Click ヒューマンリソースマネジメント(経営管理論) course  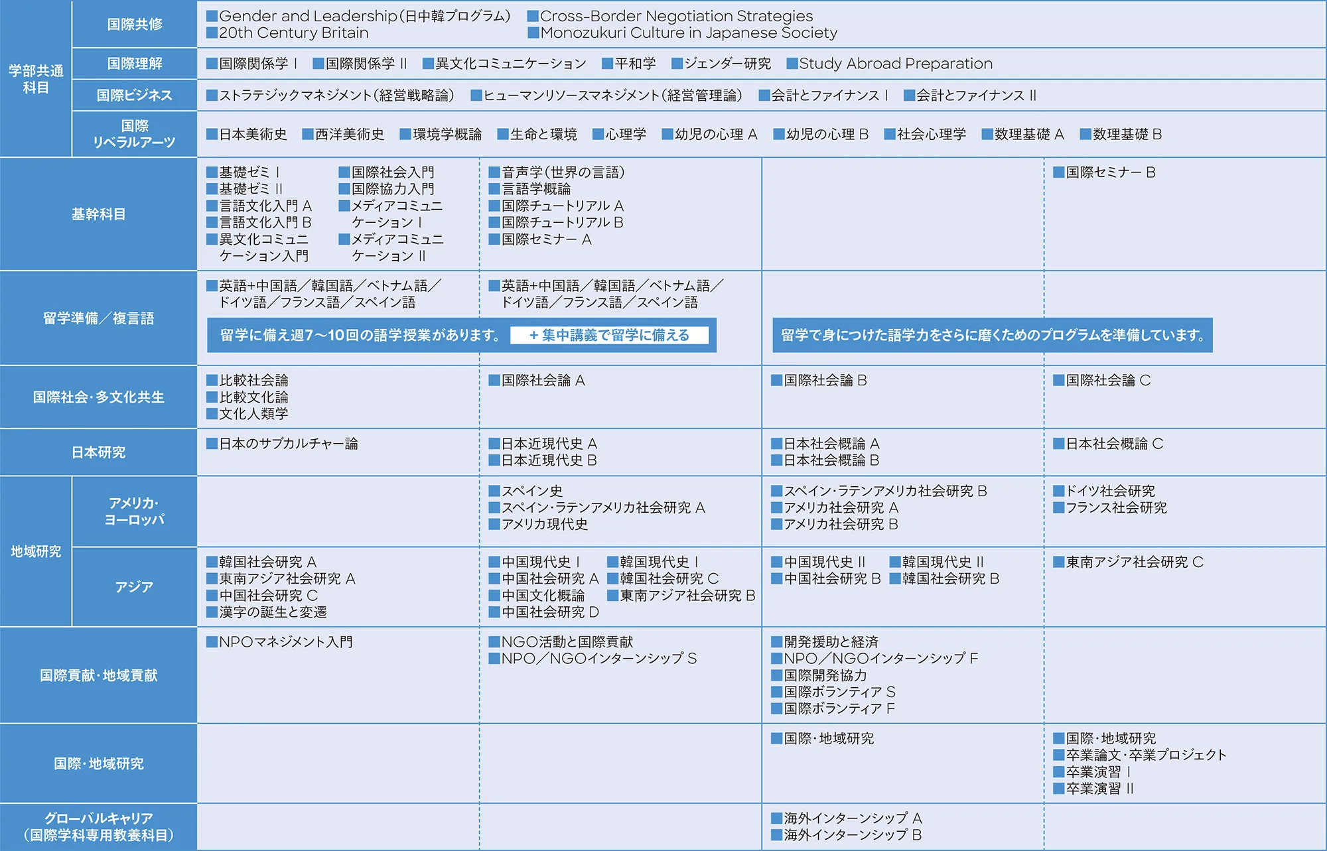pyautogui.click(x=606, y=96)
